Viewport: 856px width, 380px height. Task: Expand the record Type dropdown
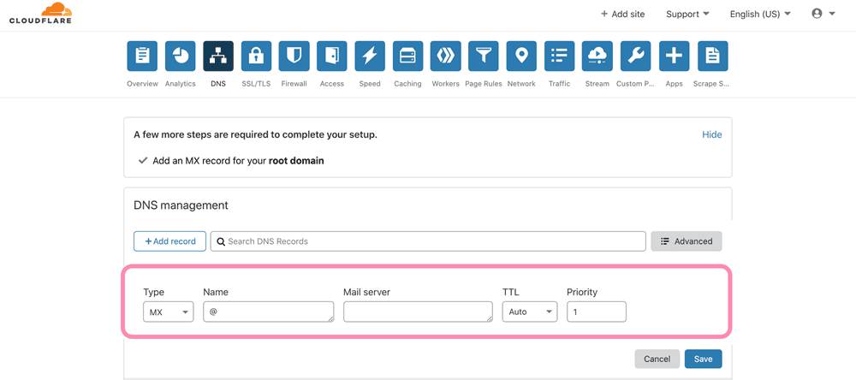[x=168, y=312]
